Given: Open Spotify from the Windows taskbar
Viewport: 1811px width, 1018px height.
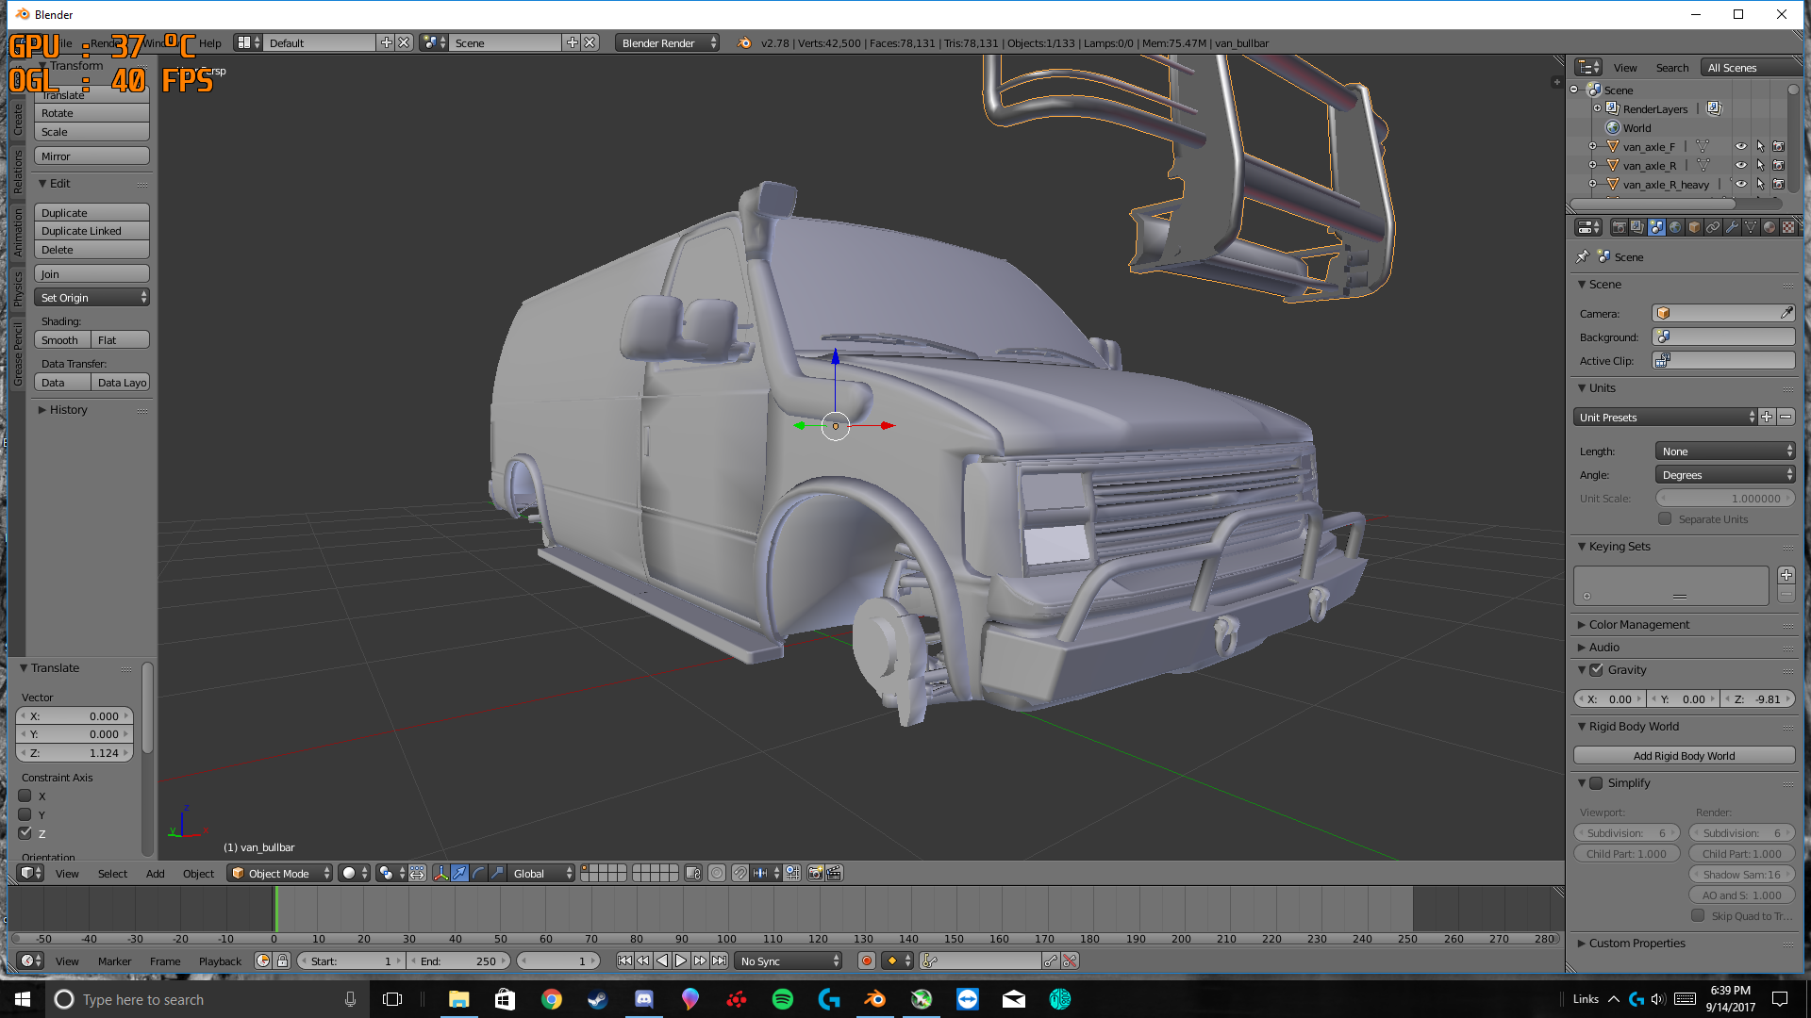Looking at the screenshot, I should (782, 999).
